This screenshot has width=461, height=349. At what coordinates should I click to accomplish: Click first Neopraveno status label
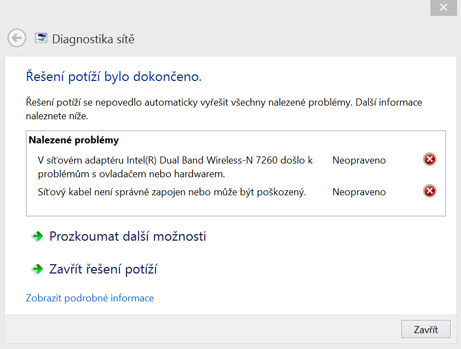click(x=359, y=160)
